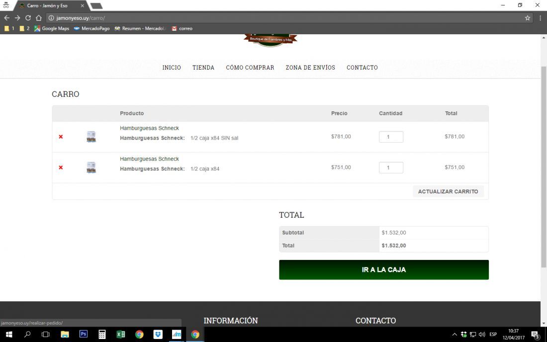Open the Windows Start menu
Screen dimensions: 547x342
point(9,335)
